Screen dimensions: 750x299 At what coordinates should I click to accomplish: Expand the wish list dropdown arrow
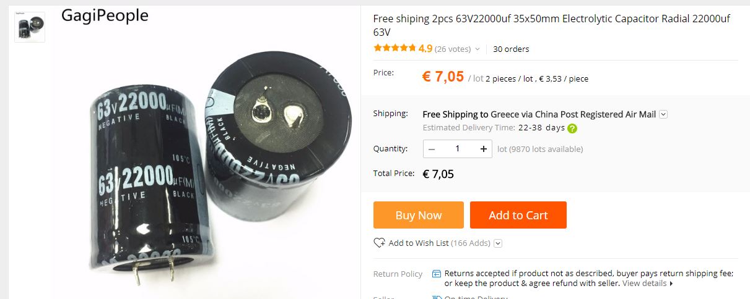point(498,243)
